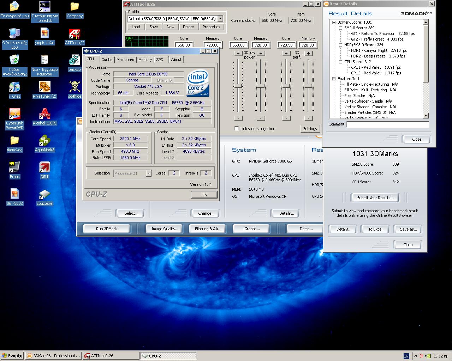Click Image Quality button in 3DMark06
The height and width of the screenshot is (361, 452).
(165, 229)
